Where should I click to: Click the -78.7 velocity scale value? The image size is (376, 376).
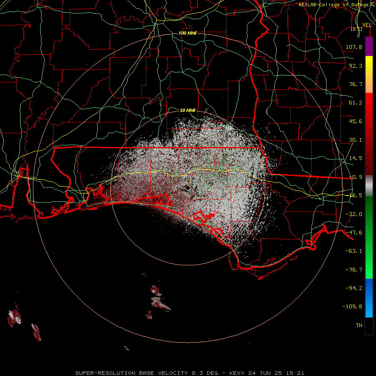click(354, 270)
